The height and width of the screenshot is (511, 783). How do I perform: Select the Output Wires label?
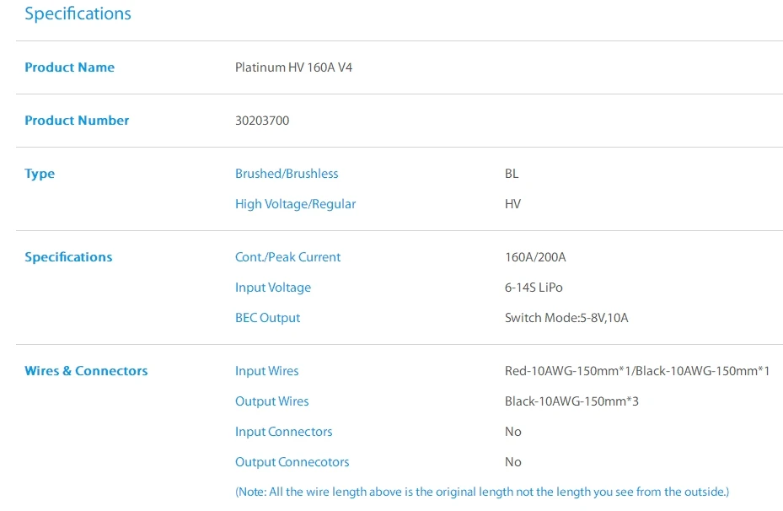272,401
